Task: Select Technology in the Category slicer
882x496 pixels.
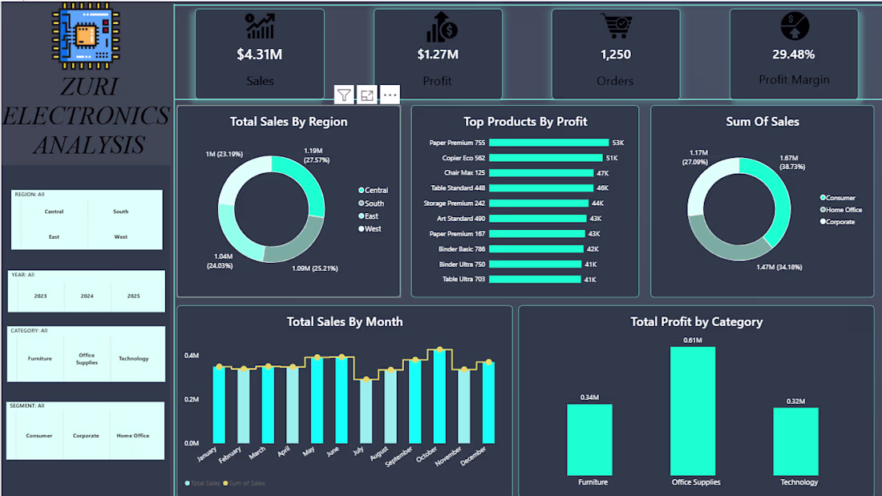Action: (x=133, y=358)
